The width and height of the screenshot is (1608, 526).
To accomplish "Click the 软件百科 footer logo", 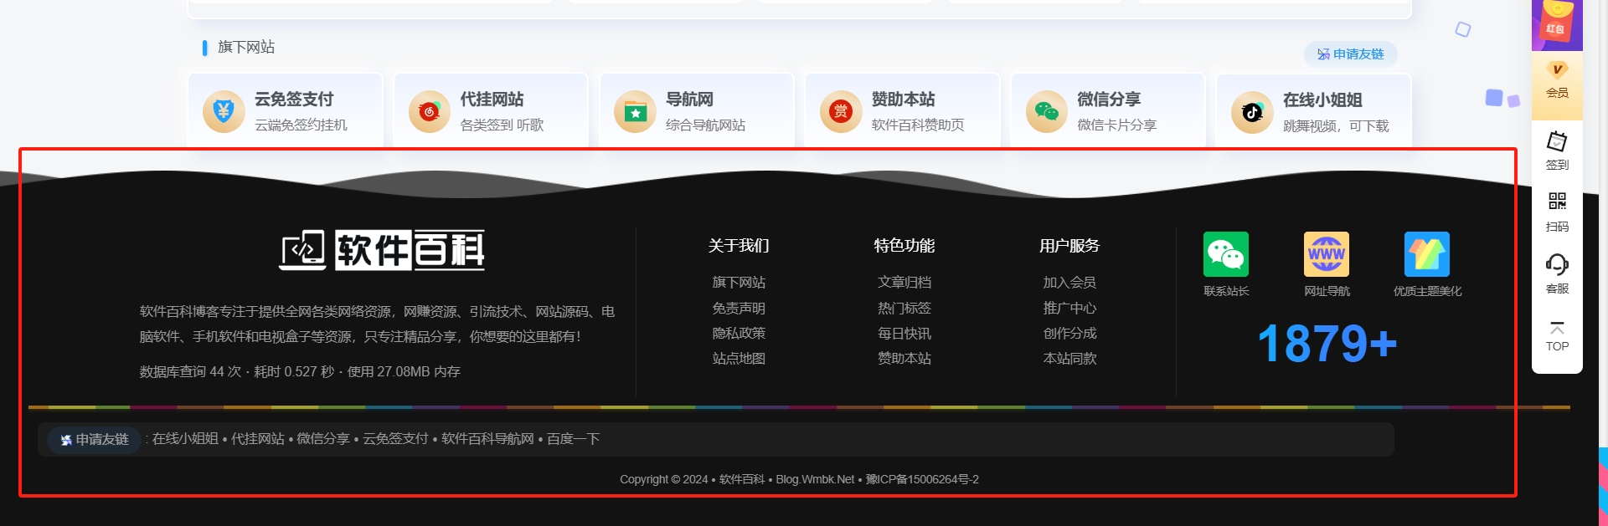I will tap(381, 250).
